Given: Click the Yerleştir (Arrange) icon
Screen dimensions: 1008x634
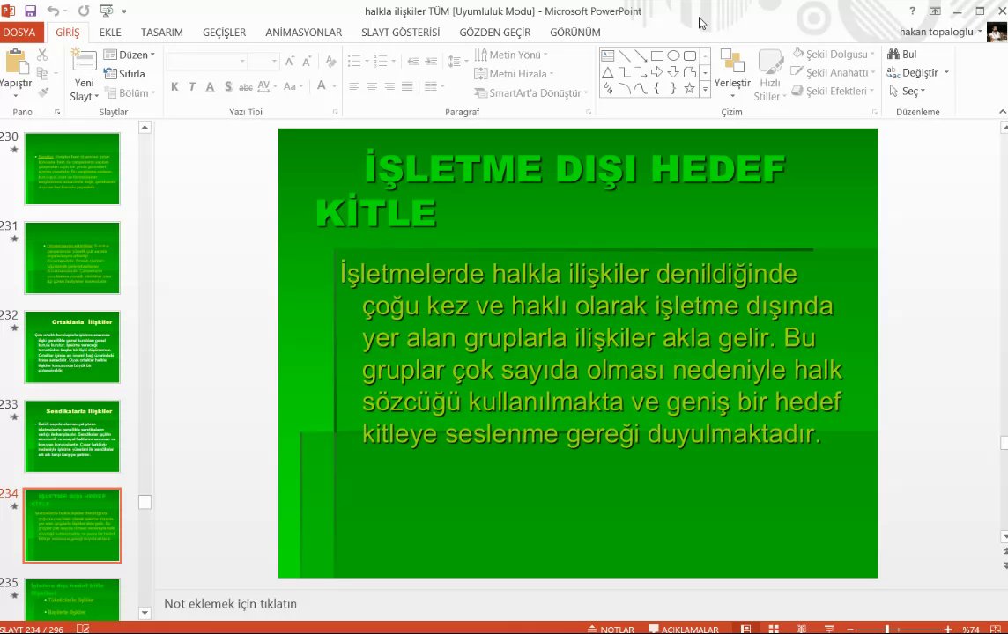Looking at the screenshot, I should tap(732, 62).
